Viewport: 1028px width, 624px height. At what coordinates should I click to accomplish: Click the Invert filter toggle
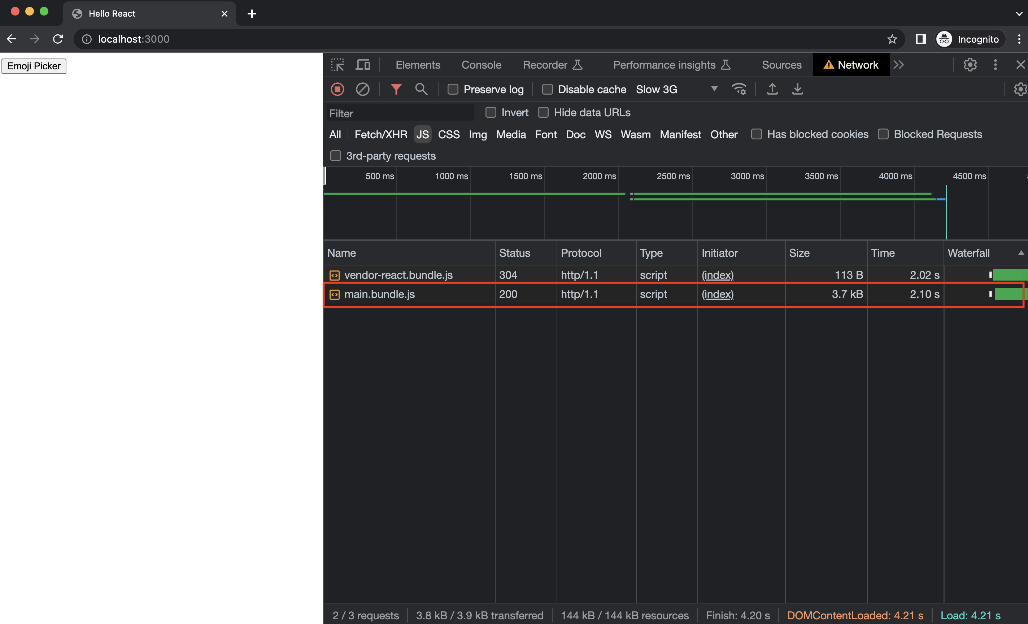tap(490, 112)
